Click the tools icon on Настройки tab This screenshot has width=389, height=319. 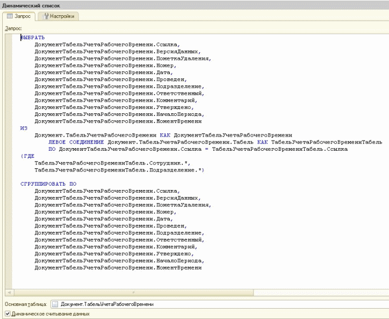pos(45,16)
